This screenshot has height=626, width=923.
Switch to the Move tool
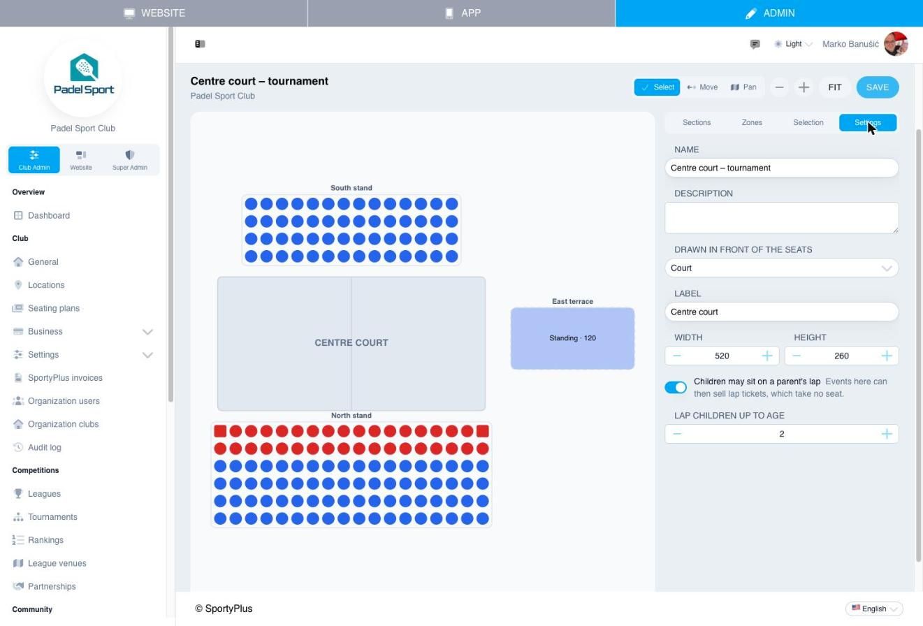[x=702, y=87]
